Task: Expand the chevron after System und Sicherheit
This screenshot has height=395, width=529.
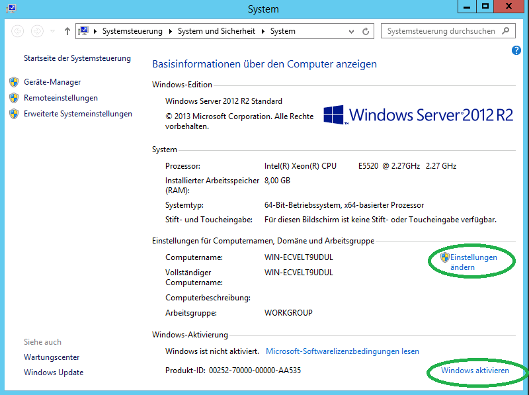Action: [264, 31]
